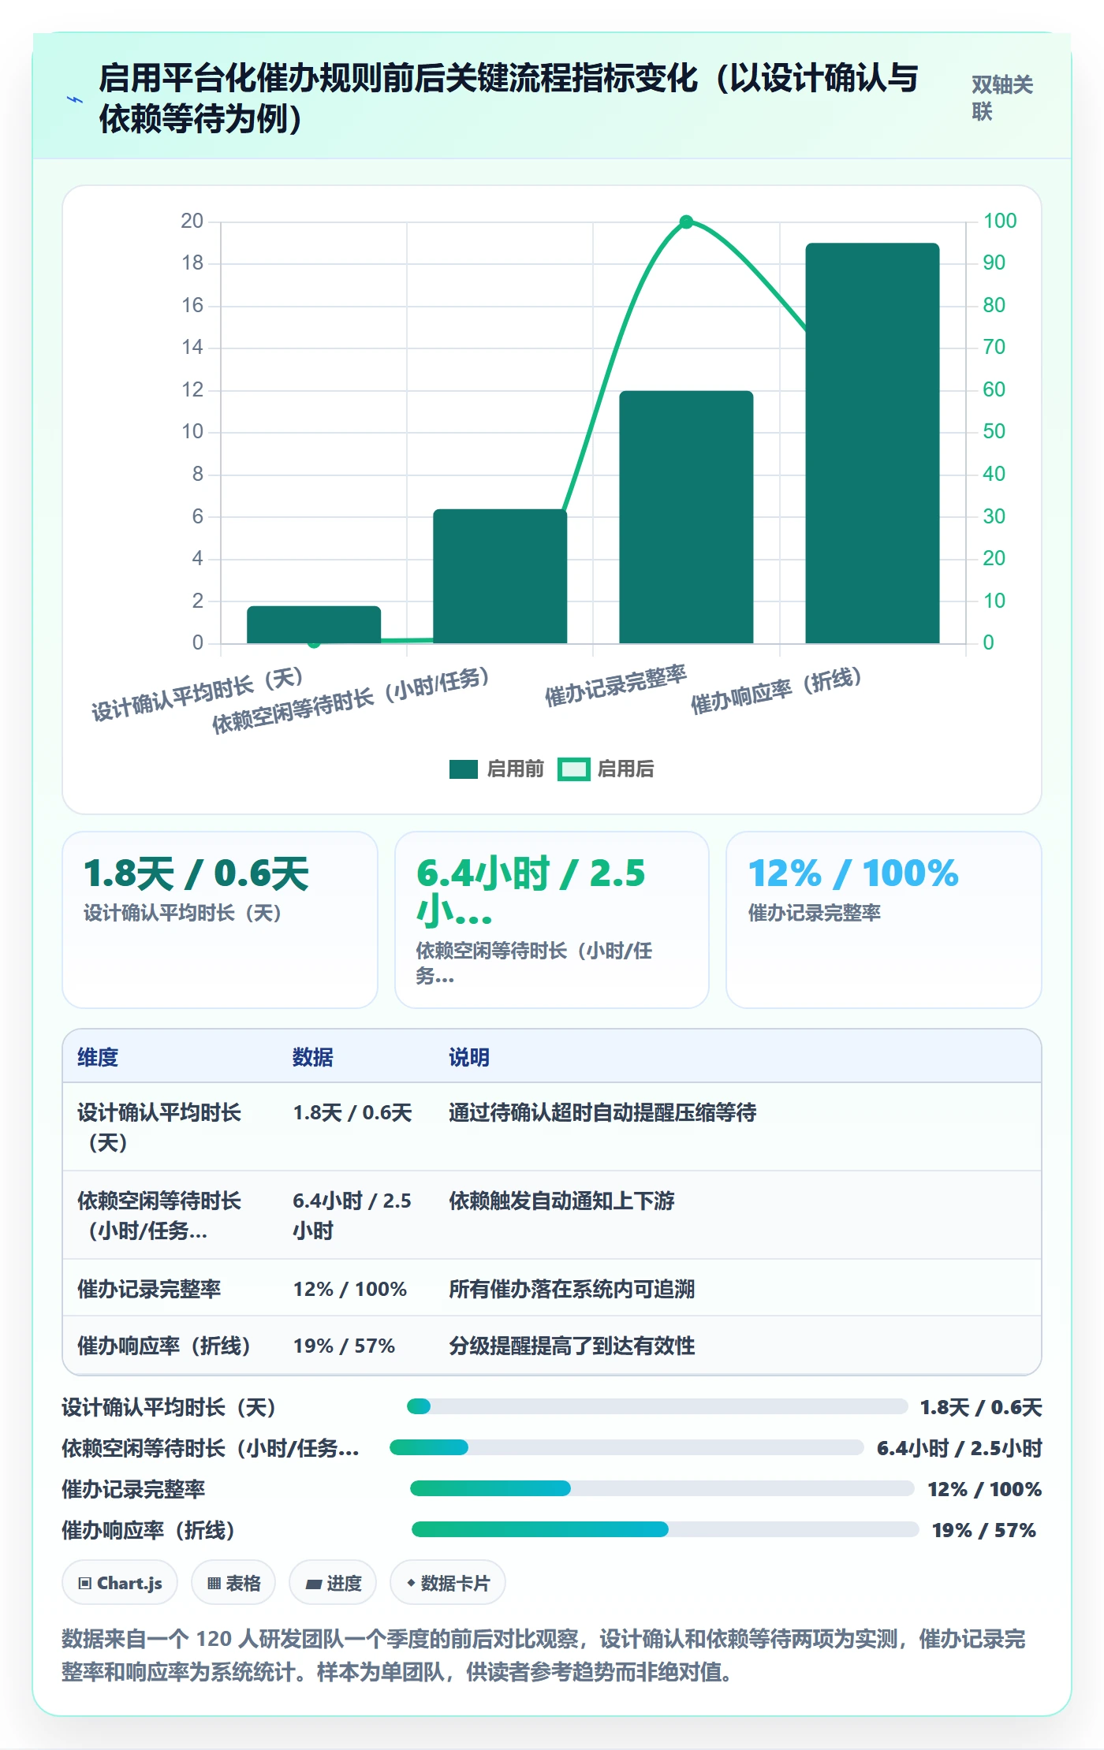Toggle the 启用后 legend swatch
The image size is (1104, 1750).
[x=573, y=769]
